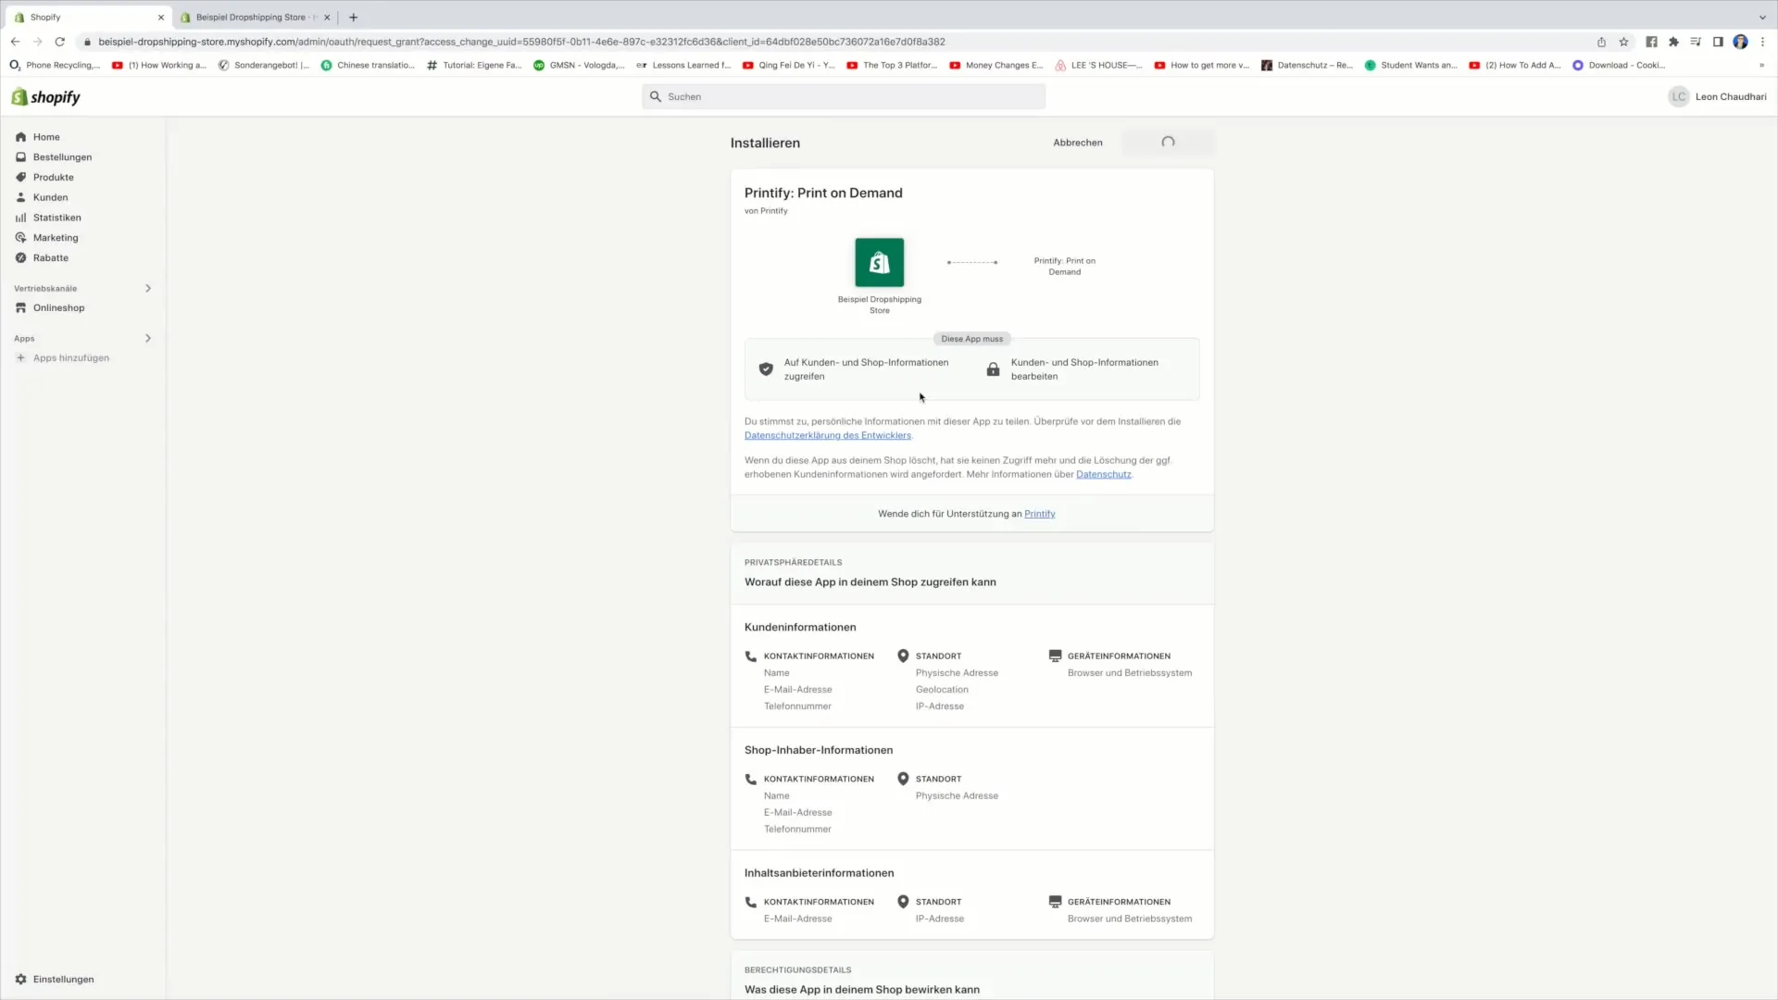The width and height of the screenshot is (1778, 1000).
Task: Expand the Onlineshop section
Action: [x=58, y=307]
